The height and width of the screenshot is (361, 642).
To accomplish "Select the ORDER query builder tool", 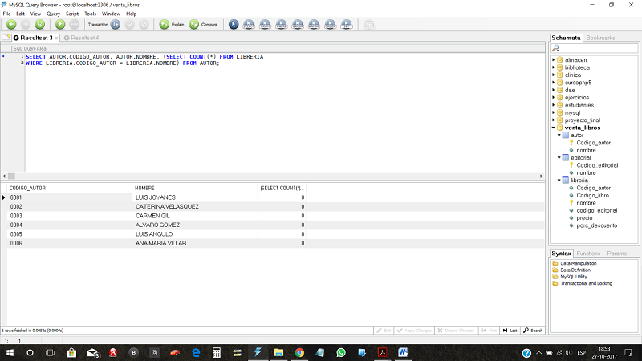I will tap(331, 25).
